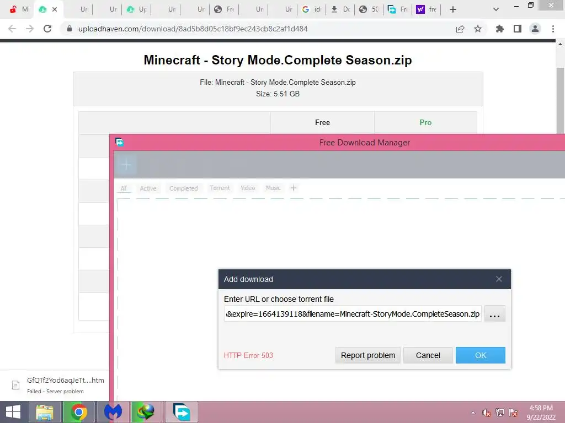Open the Action Center flag icon
The image size is (565, 423).
click(x=513, y=413)
